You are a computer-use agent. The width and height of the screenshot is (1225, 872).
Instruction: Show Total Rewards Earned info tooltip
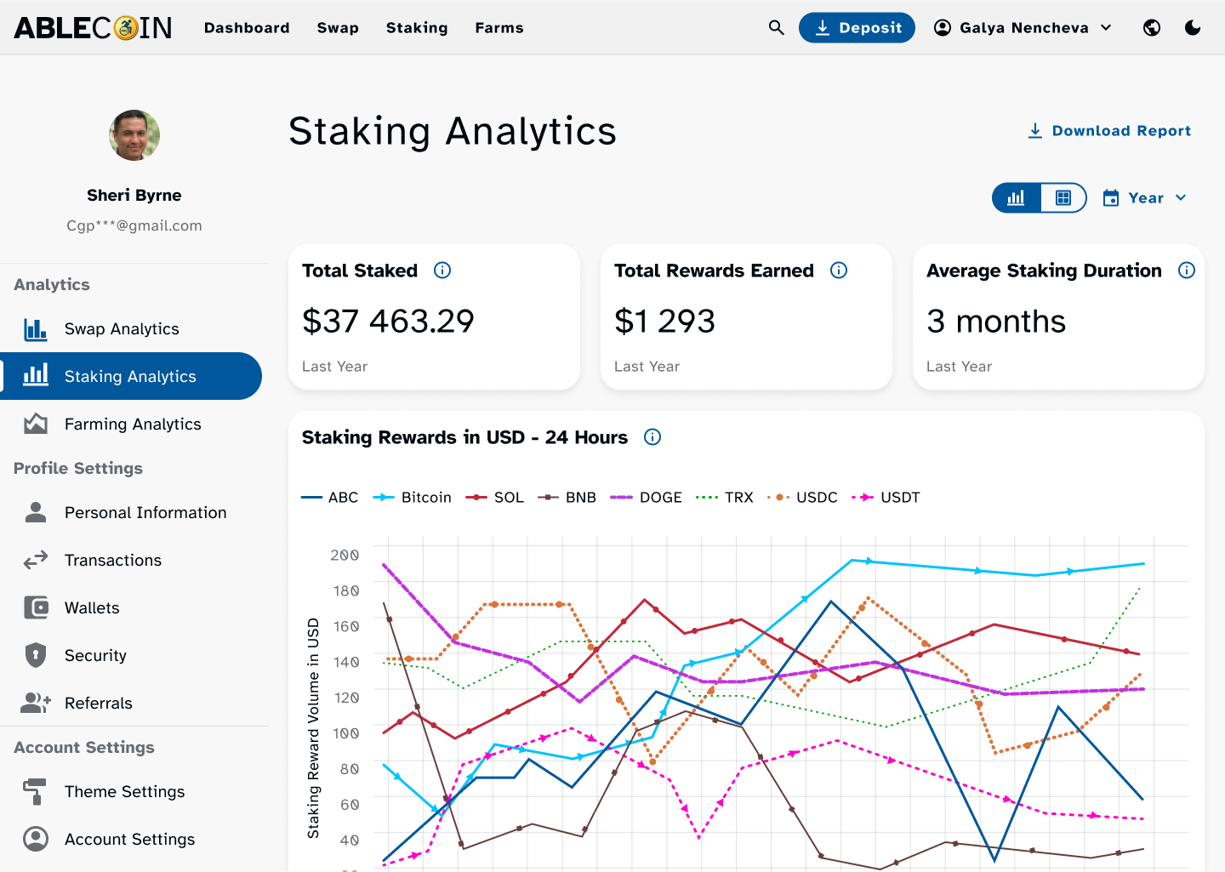click(x=839, y=271)
